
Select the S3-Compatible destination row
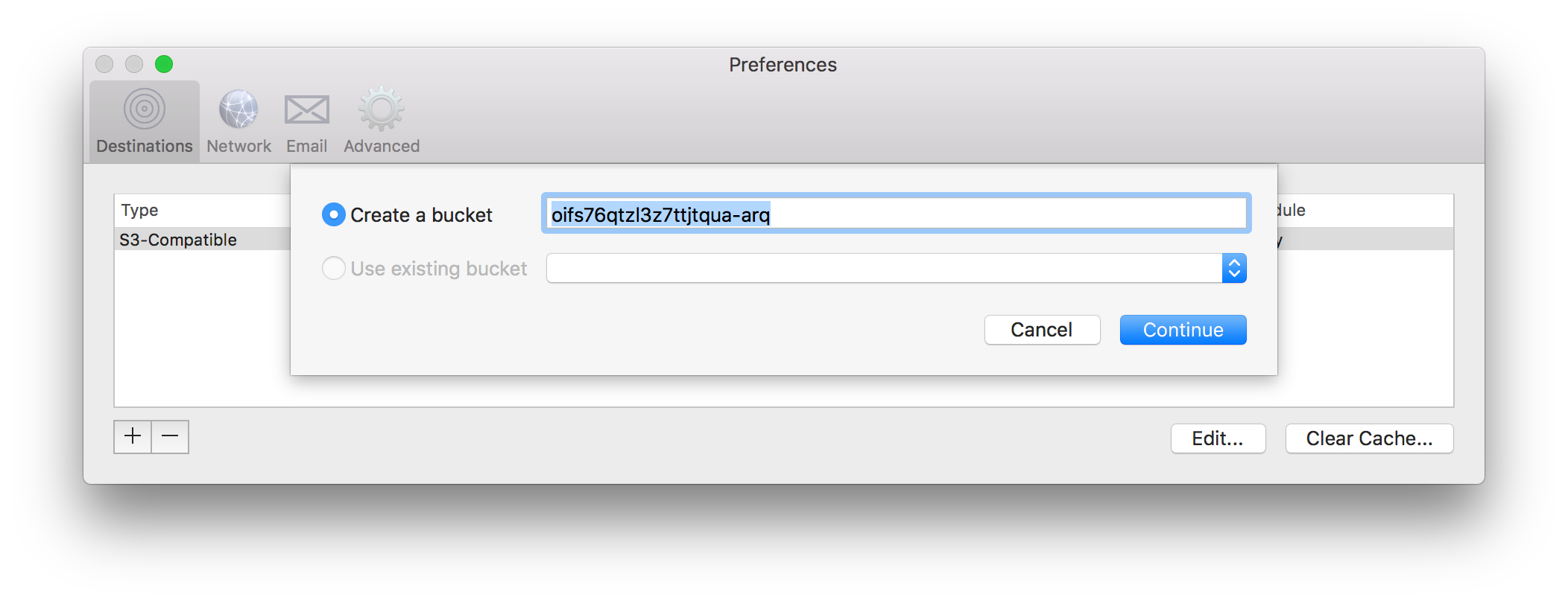[202, 239]
